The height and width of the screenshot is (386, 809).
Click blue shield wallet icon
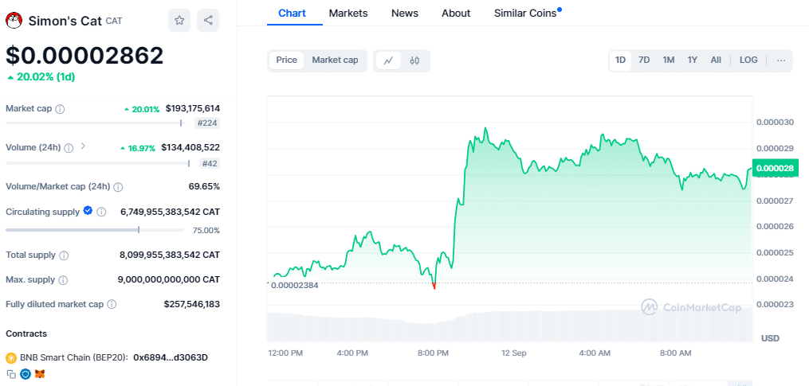(26, 374)
